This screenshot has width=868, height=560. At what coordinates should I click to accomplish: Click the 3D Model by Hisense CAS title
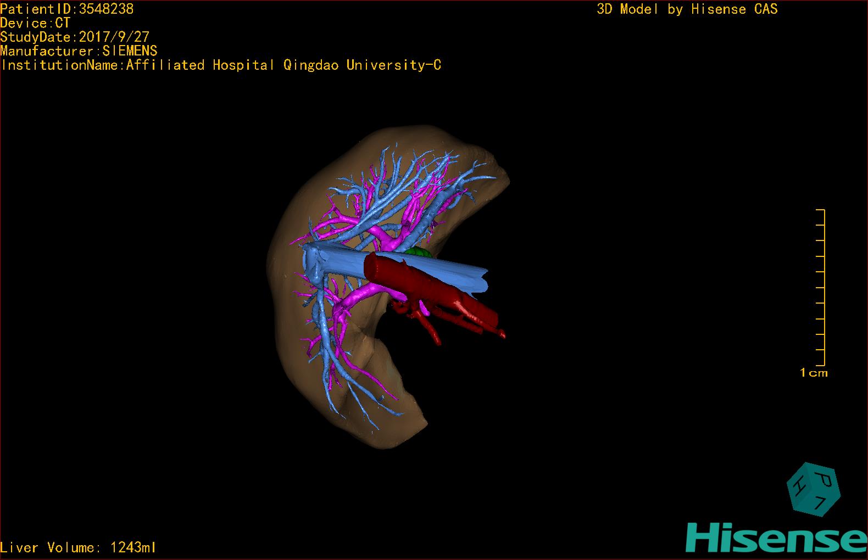687,9
